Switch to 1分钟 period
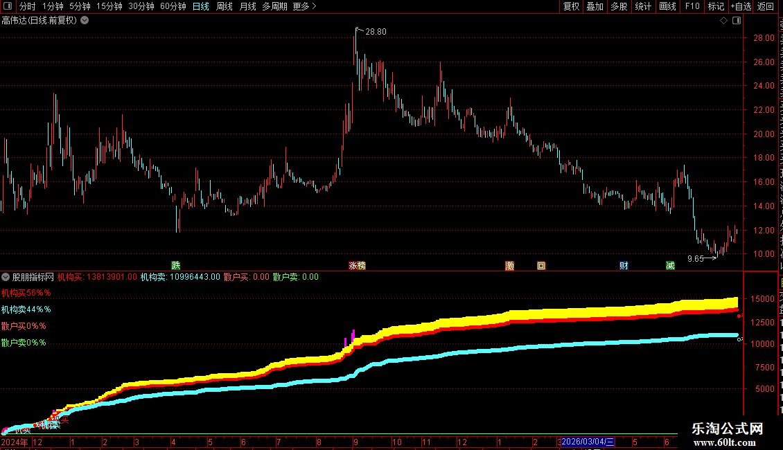The height and width of the screenshot is (450, 783). click(53, 6)
